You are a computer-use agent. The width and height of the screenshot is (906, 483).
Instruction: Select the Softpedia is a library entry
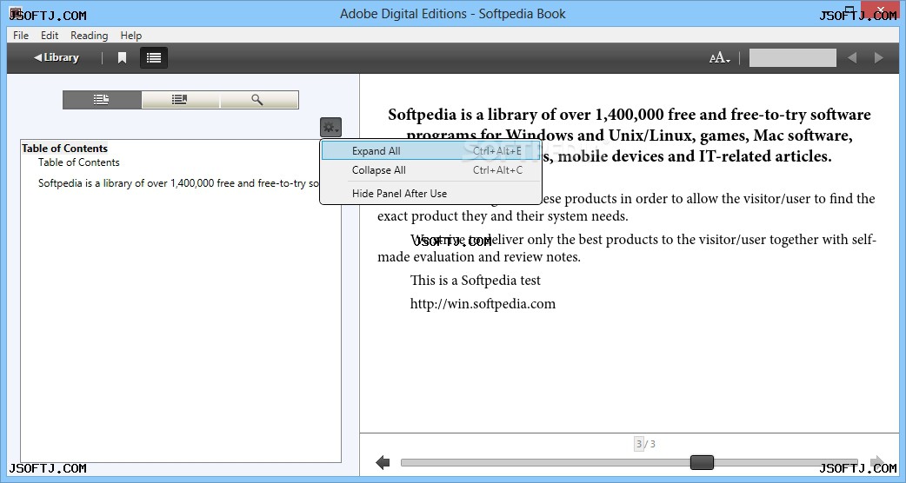178,183
